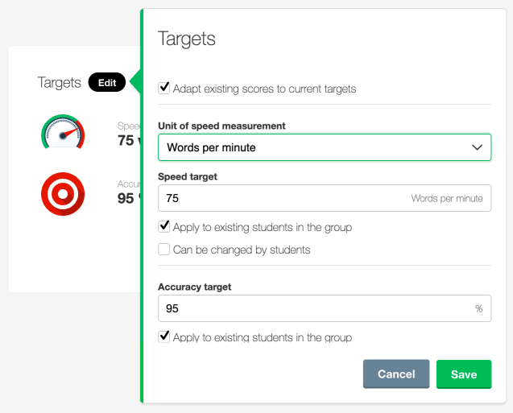Save the target settings
Image resolution: width=513 pixels, height=413 pixels.
point(463,374)
